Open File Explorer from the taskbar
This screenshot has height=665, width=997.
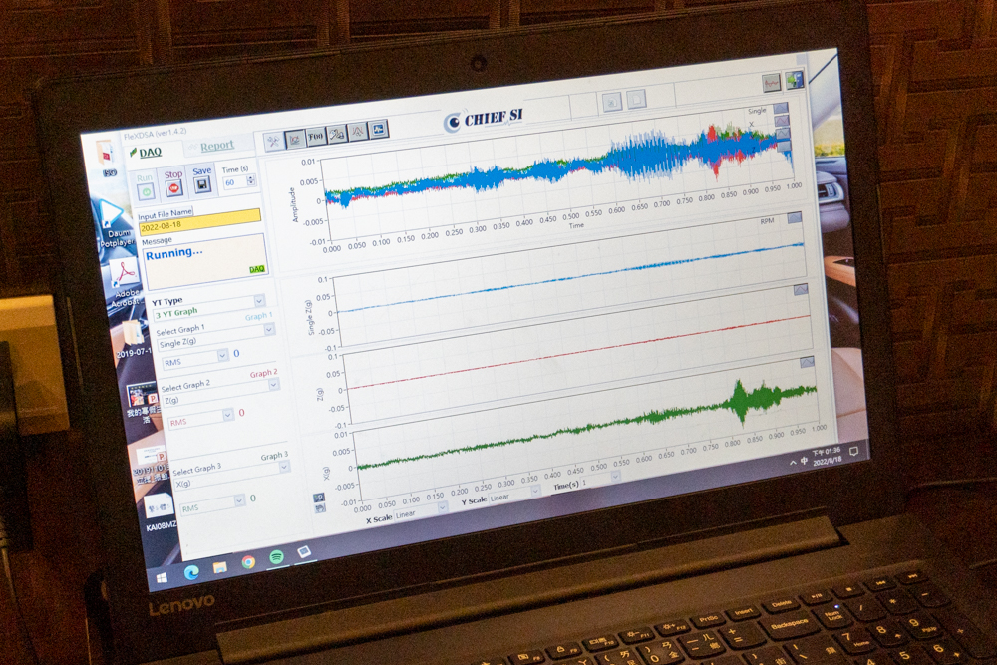tap(220, 567)
